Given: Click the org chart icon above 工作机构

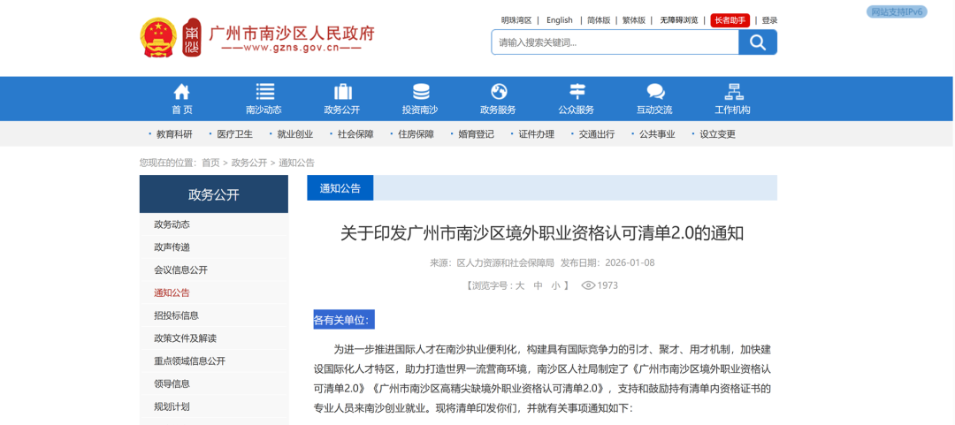Looking at the screenshot, I should [733, 91].
